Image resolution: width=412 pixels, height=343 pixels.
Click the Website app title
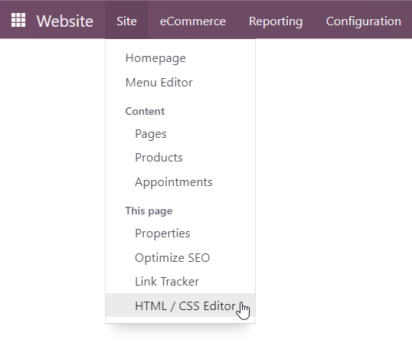pos(64,21)
